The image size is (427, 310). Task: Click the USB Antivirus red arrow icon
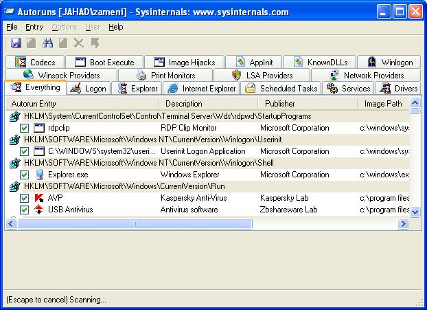click(x=39, y=210)
